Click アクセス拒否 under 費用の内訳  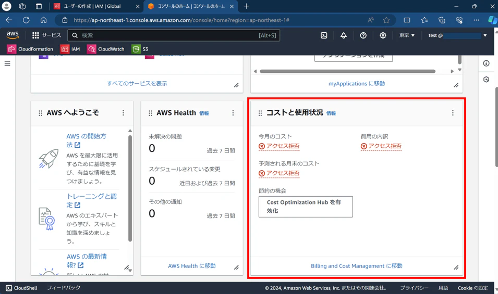(381, 146)
